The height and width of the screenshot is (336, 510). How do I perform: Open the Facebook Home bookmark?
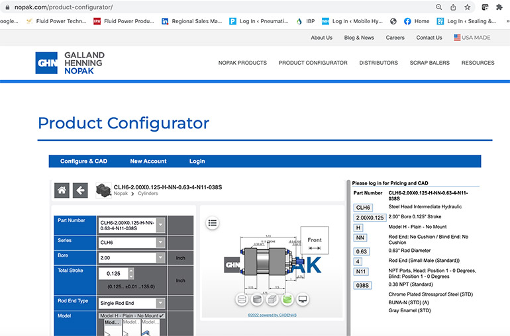click(x=417, y=21)
